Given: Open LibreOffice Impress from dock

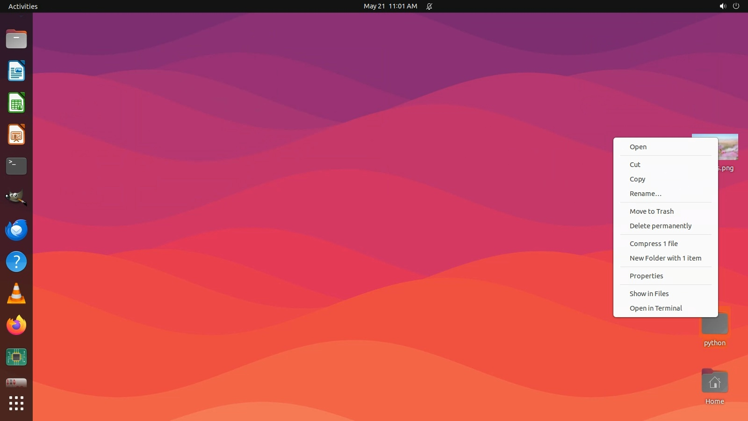Looking at the screenshot, I should (x=16, y=135).
